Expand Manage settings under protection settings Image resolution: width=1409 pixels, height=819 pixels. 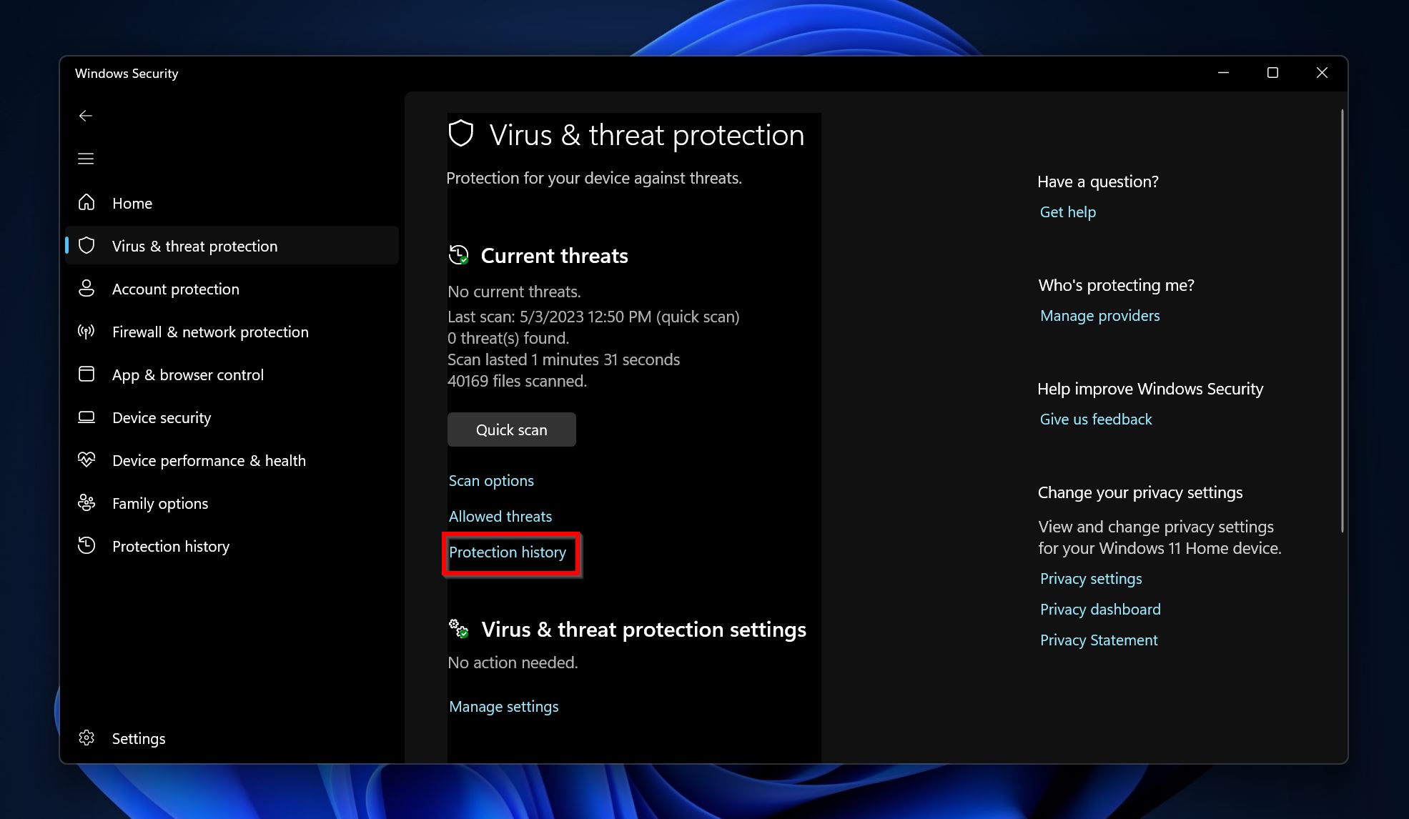(503, 706)
